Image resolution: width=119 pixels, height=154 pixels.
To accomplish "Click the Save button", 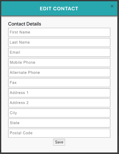I will (59, 142).
